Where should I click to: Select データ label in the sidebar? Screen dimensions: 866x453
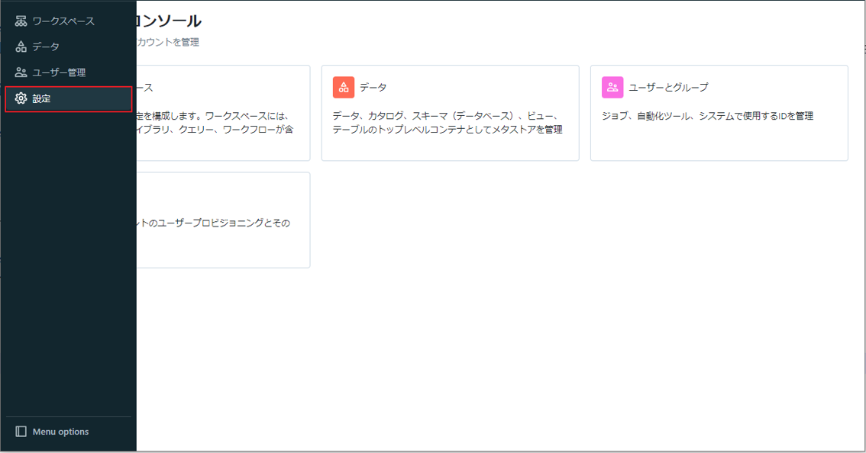[x=46, y=47]
